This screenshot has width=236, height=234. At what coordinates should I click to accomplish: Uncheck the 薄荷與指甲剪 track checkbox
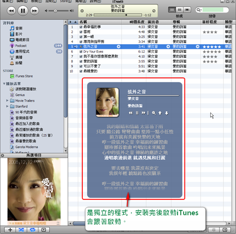coord(81,42)
